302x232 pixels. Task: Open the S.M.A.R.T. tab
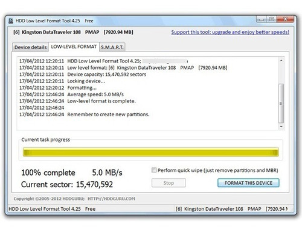click(112, 47)
